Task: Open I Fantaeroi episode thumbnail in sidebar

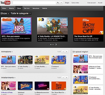Action: [x=81, y=80]
